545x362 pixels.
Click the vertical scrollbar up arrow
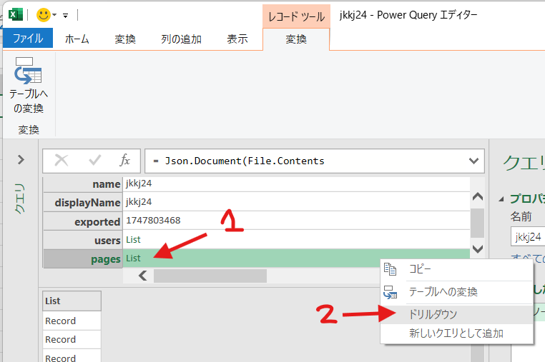478,196
